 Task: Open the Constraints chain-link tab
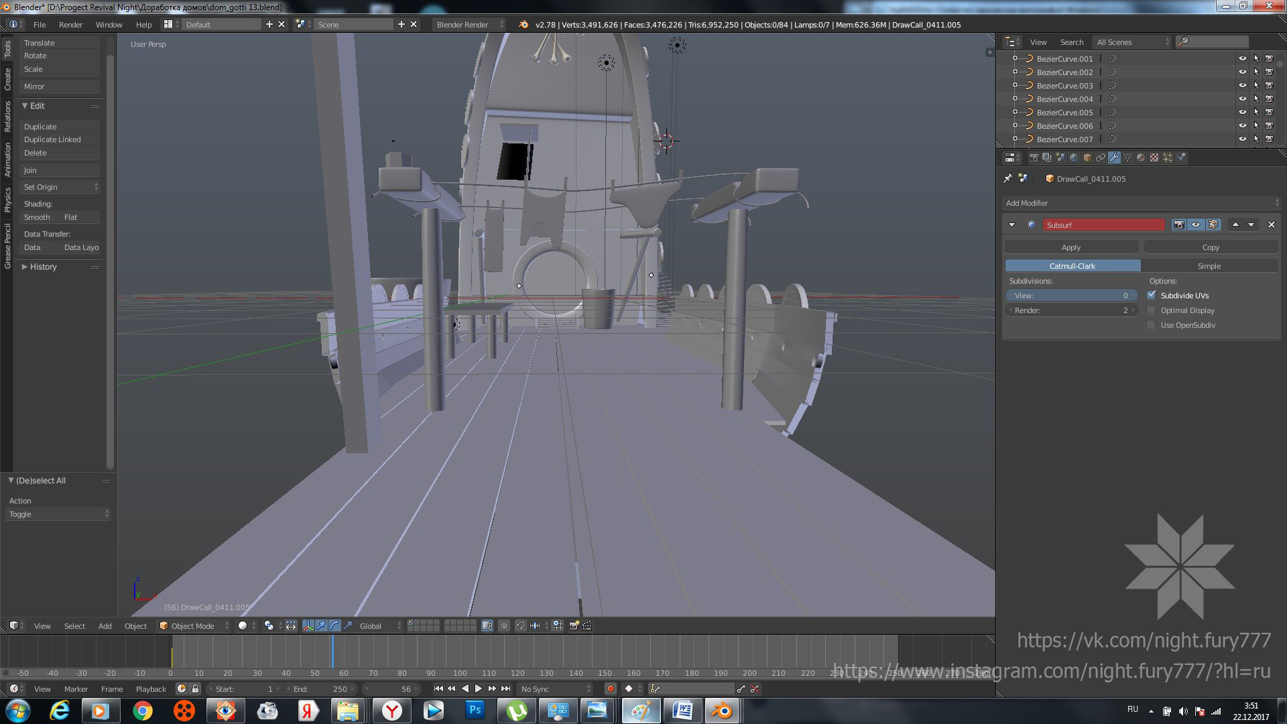point(1101,158)
